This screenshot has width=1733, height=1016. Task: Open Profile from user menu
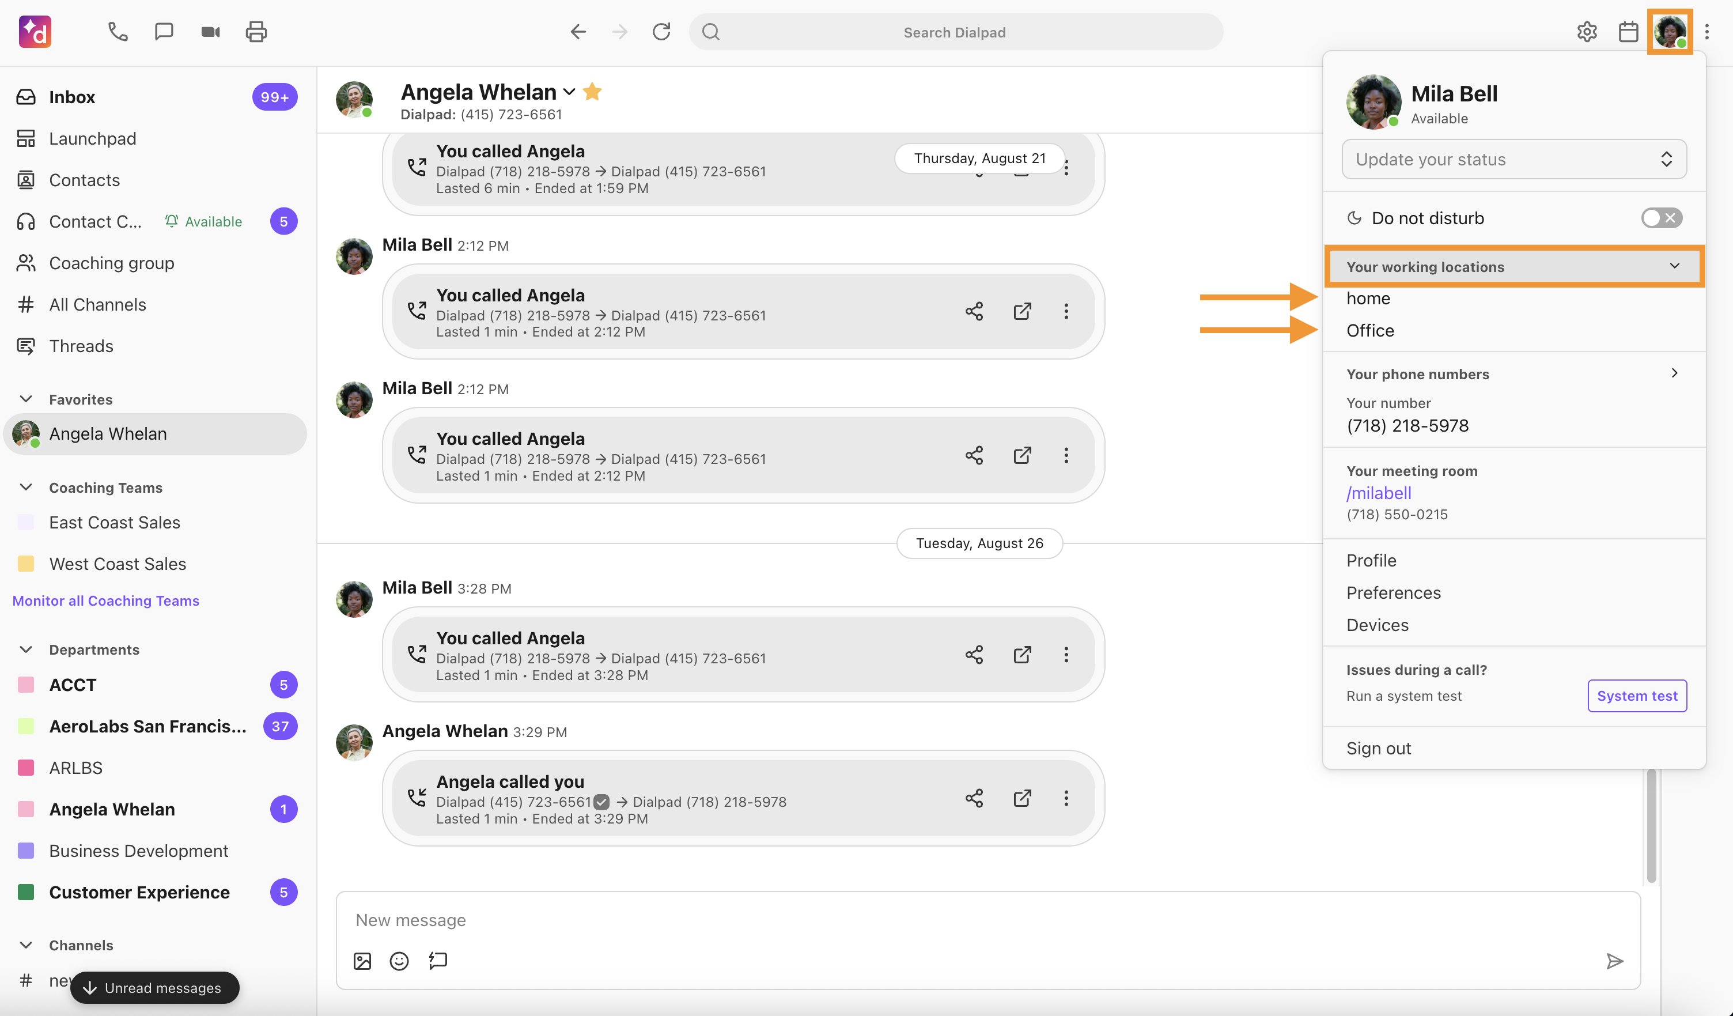click(x=1371, y=561)
